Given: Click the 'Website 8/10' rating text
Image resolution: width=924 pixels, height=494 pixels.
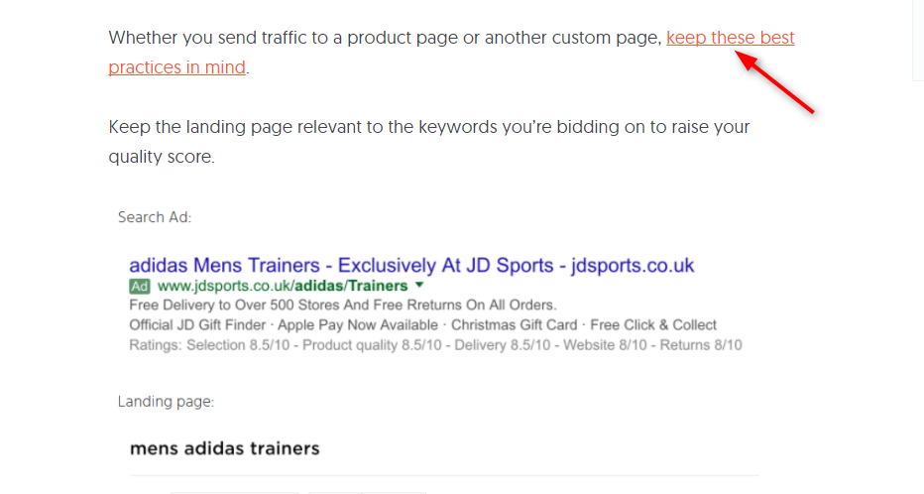Looking at the screenshot, I should 601,345.
